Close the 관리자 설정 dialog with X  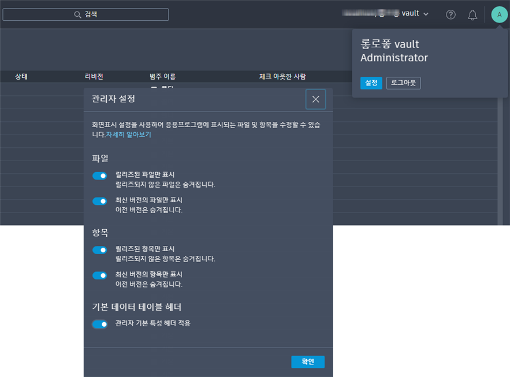click(315, 99)
